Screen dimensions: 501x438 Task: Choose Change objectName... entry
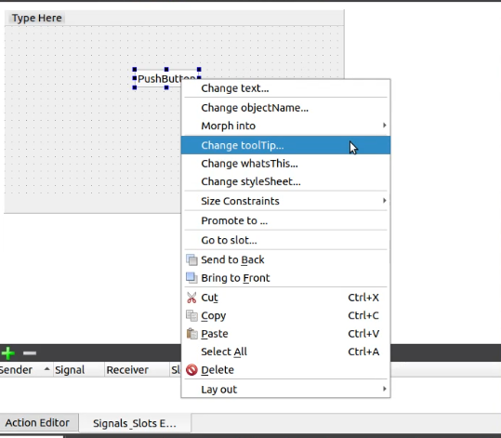285,108
